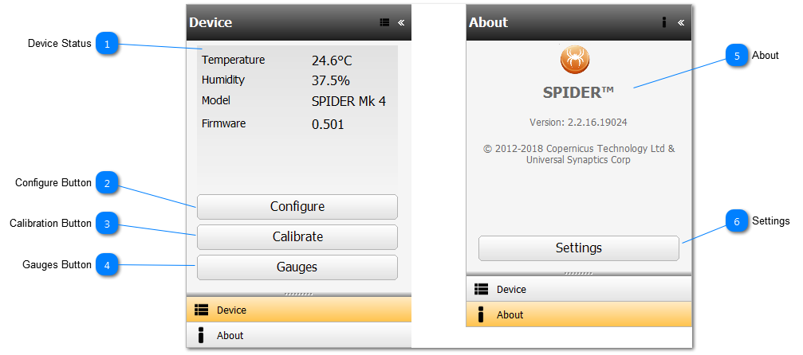Click the orange SPIDER logo icon
Screen dimensions: 803x355
574,58
